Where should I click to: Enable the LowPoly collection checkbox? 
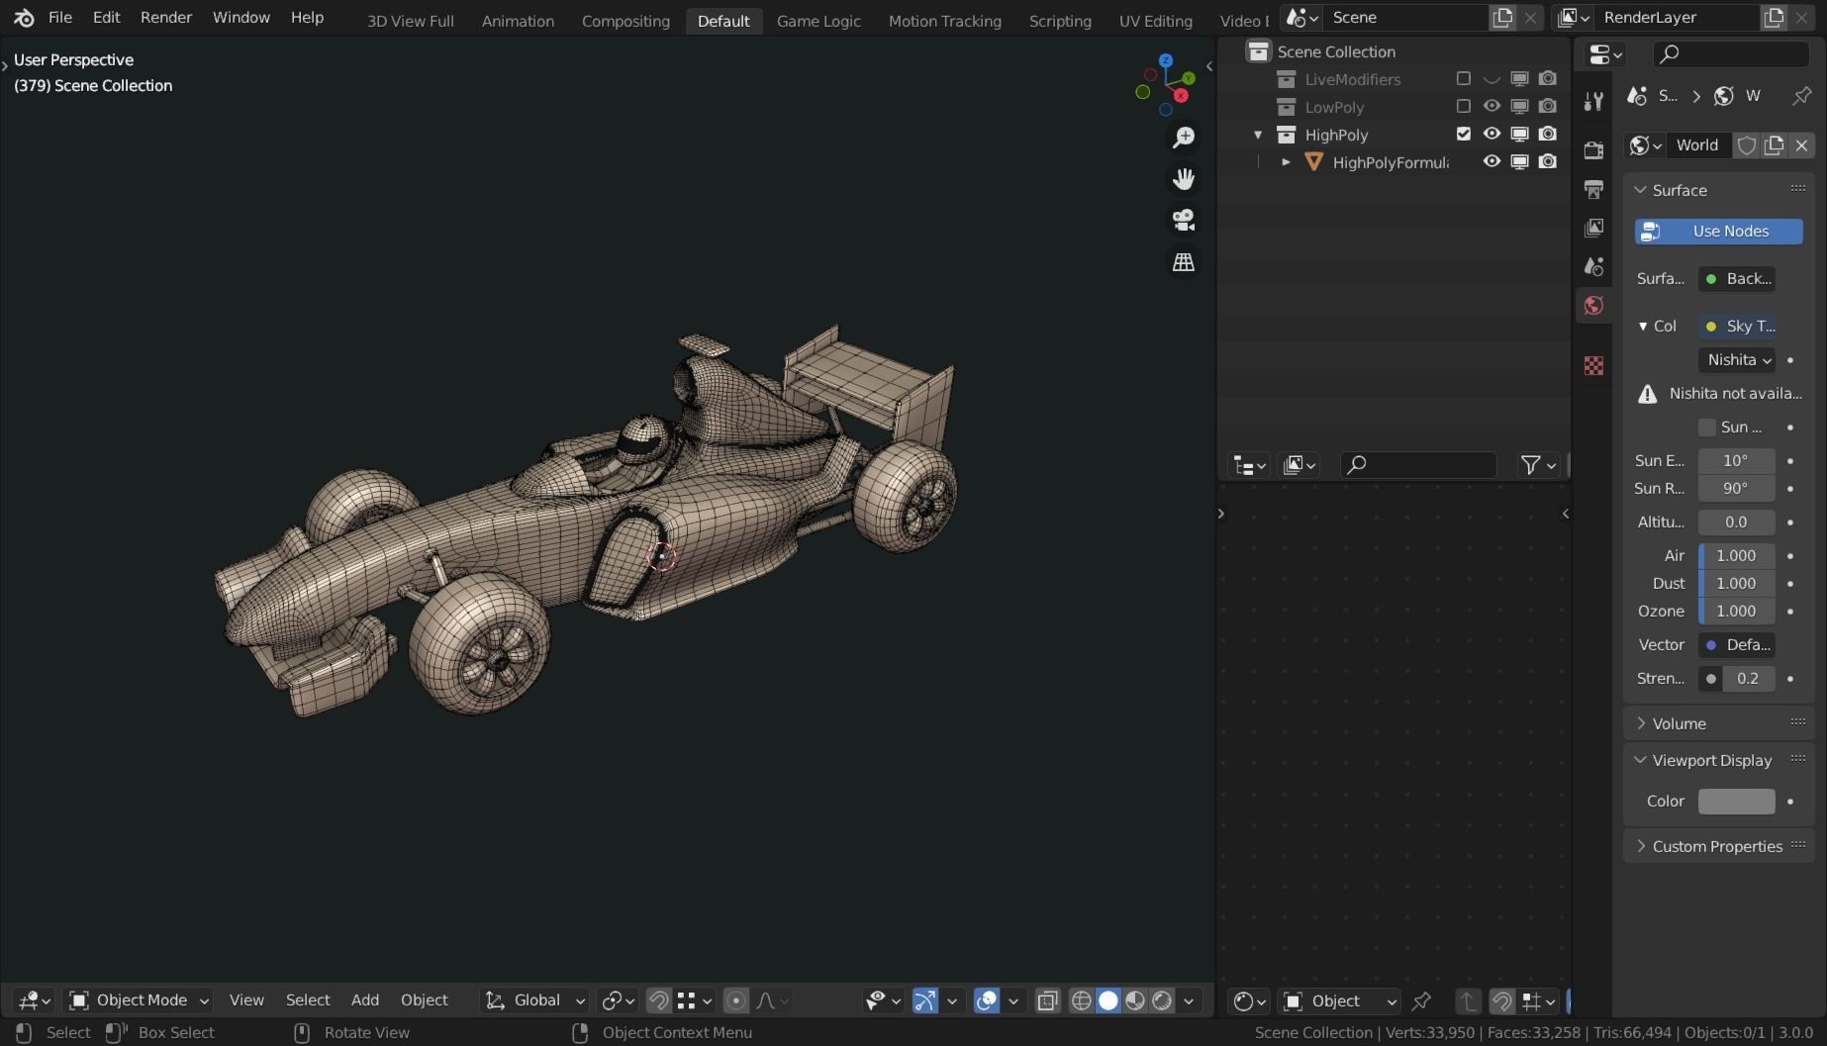pyautogui.click(x=1464, y=107)
